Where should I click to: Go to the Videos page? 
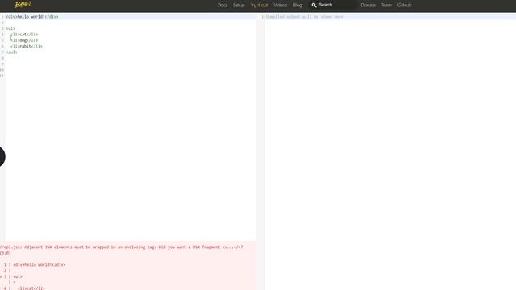point(280,6)
